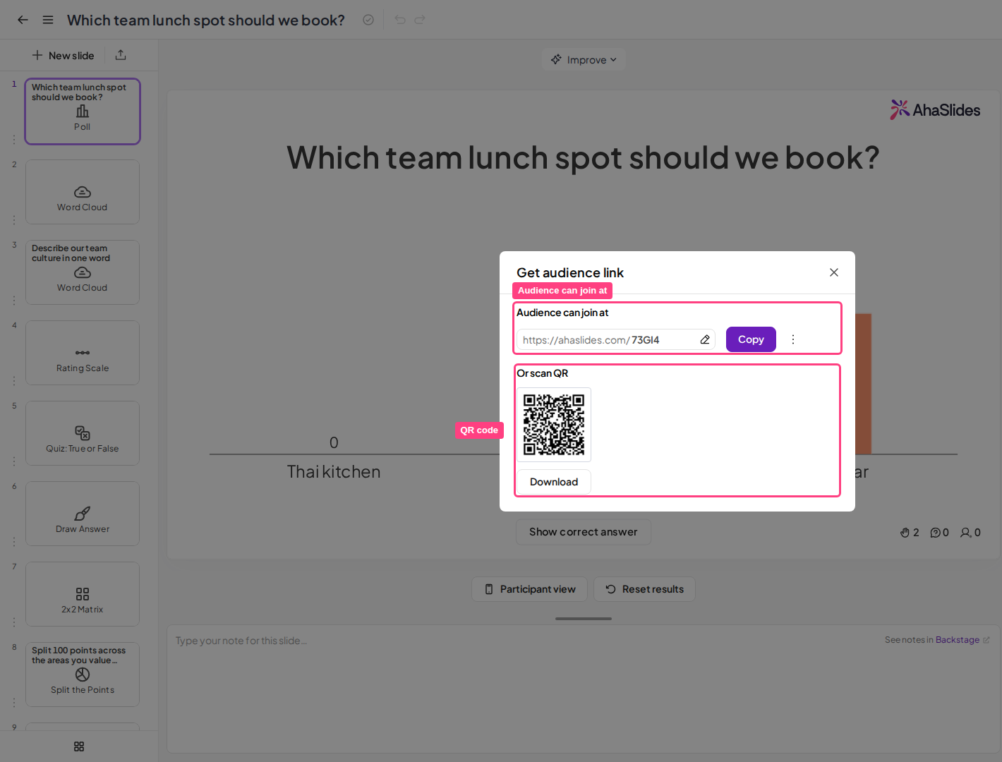This screenshot has height=762, width=1002.
Task: Edit the join code pencil icon
Action: pyautogui.click(x=705, y=340)
